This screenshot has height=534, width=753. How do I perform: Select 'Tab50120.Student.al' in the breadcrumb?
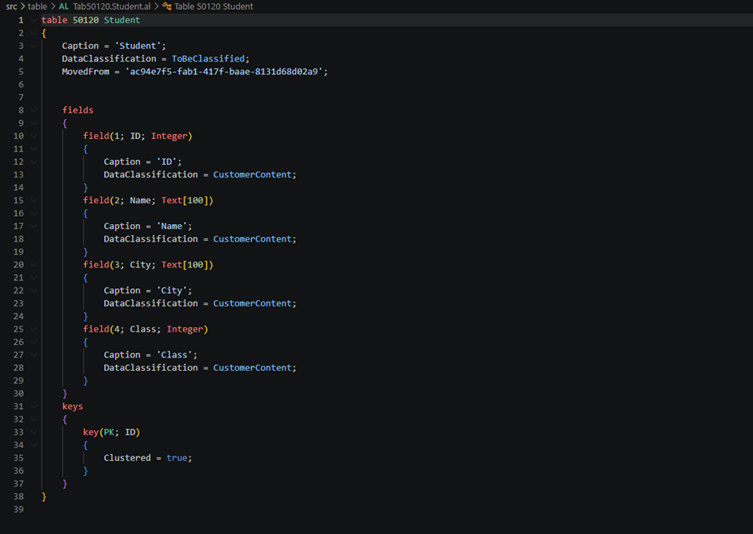point(112,6)
